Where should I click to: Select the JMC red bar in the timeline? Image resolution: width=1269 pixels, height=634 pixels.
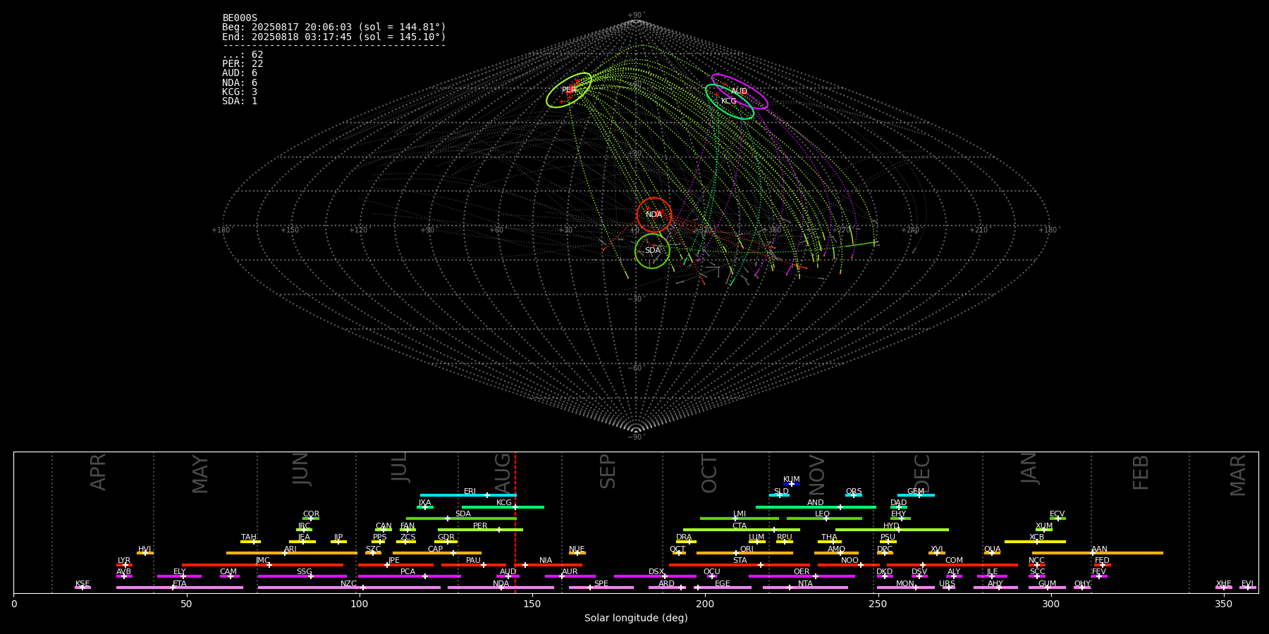point(263,565)
